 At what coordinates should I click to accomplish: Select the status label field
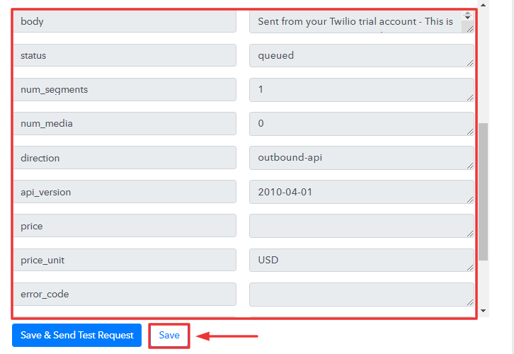point(125,55)
